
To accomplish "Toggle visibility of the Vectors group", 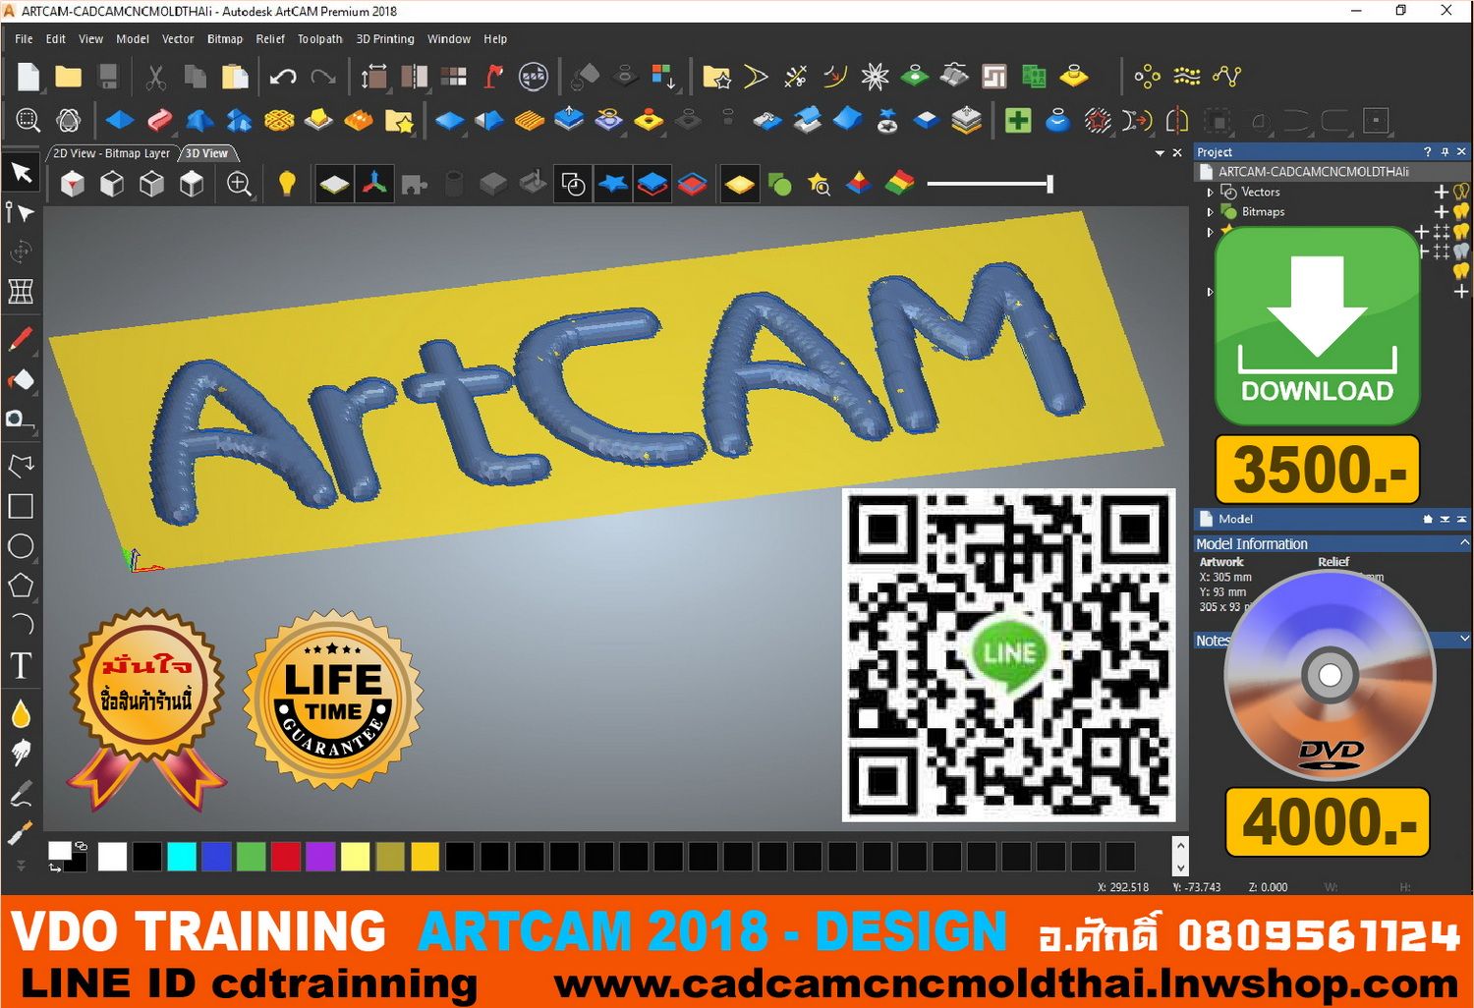I will (1460, 193).
